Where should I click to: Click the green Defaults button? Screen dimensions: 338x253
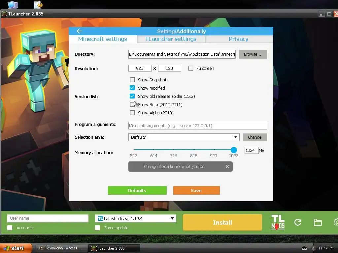pos(137,191)
